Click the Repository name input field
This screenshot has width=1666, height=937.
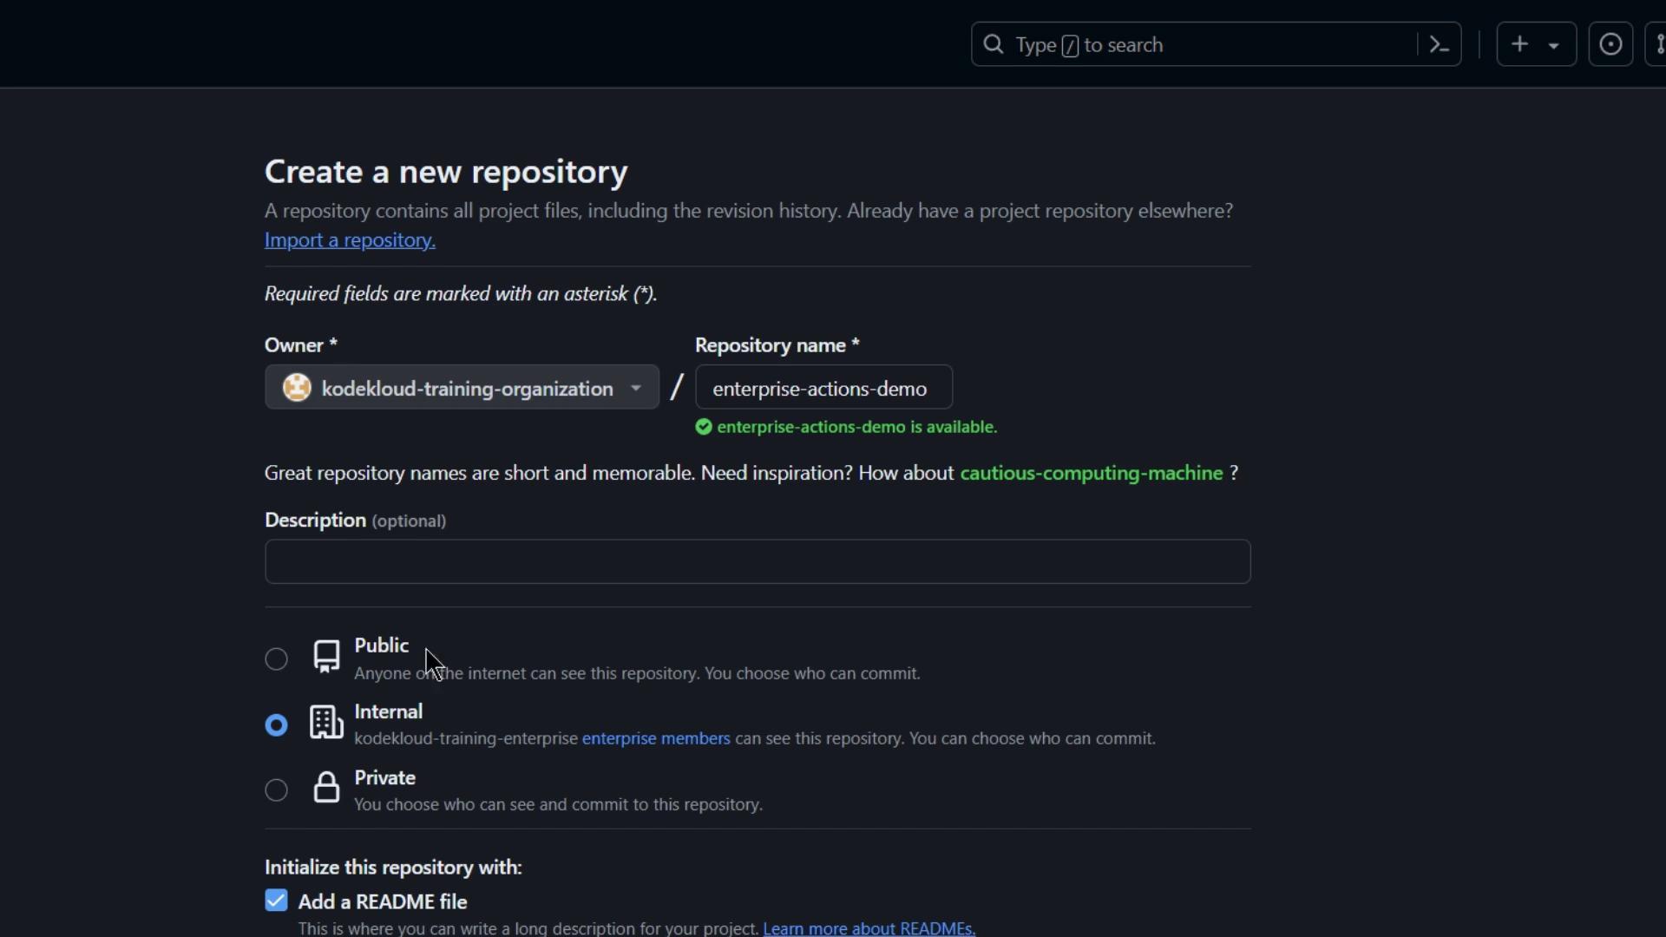(823, 388)
